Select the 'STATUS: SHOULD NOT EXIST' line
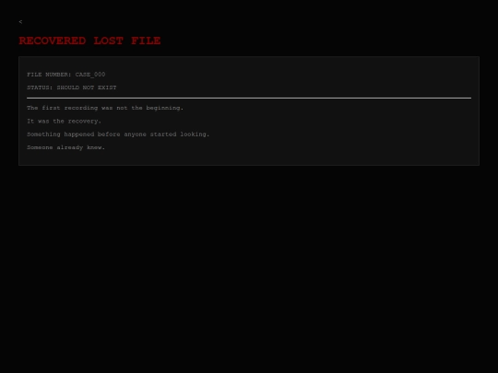The image size is (498, 373). click(72, 87)
